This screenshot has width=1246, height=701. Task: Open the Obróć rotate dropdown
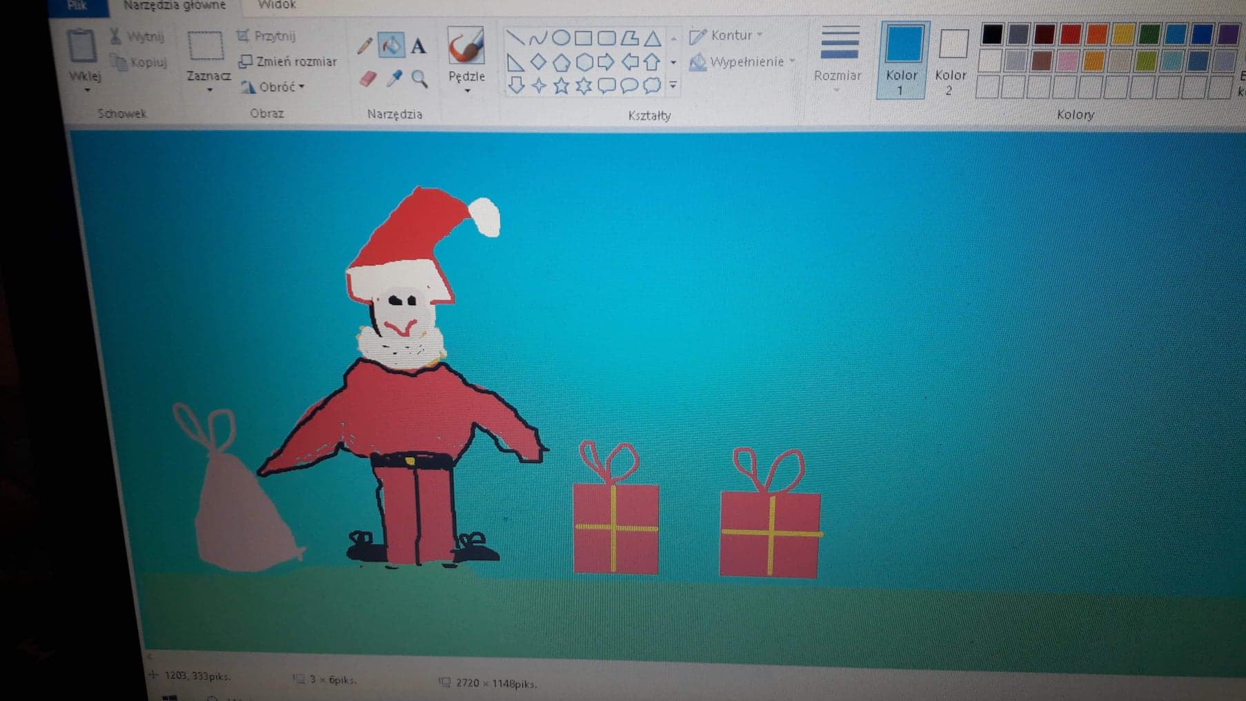[273, 87]
